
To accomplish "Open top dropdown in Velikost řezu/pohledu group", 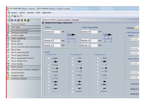I will click(86, 32).
